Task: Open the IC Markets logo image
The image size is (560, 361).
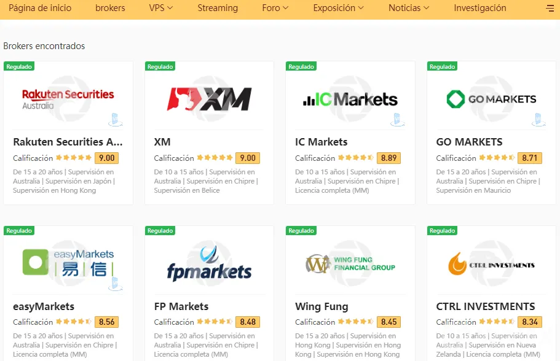Action: [x=350, y=99]
